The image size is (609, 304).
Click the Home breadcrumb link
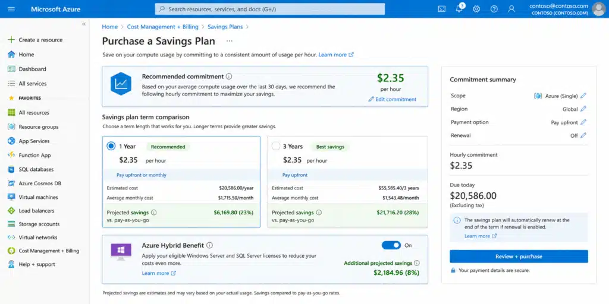pos(109,27)
